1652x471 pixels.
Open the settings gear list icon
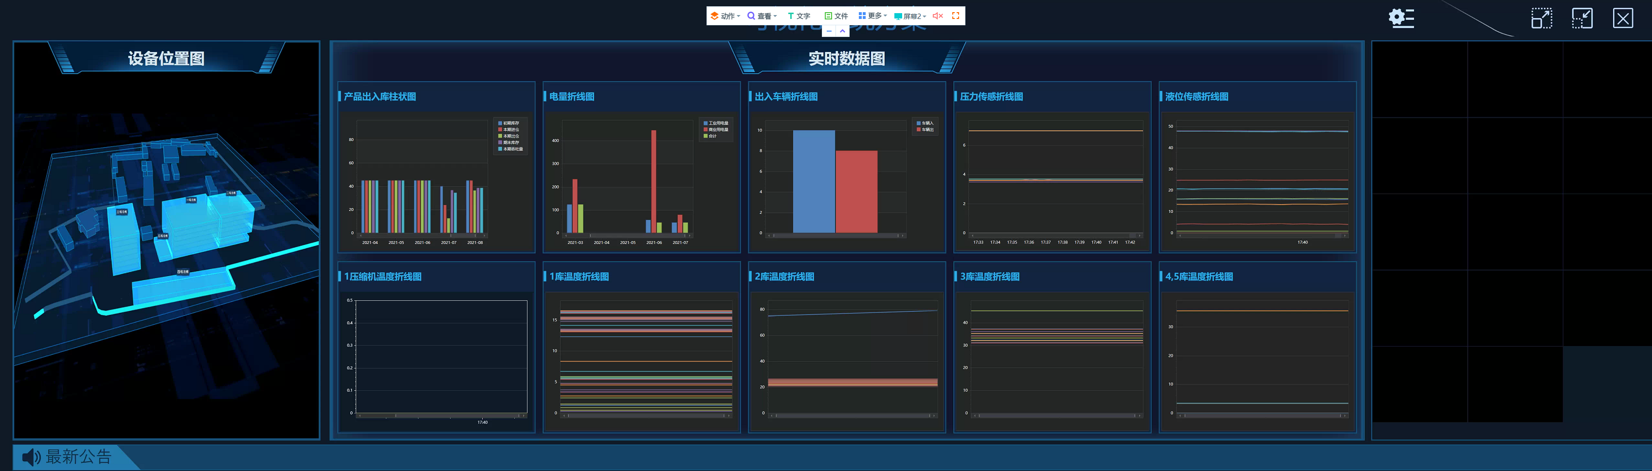(1400, 18)
